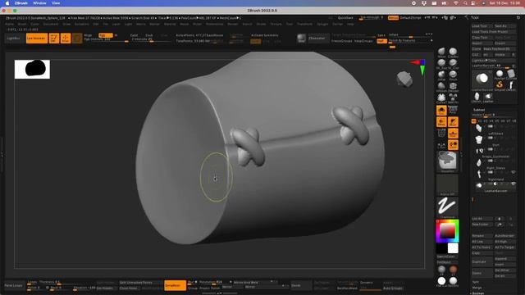Toggle Activate Symmetry
The image size is (525, 295).
click(264, 35)
